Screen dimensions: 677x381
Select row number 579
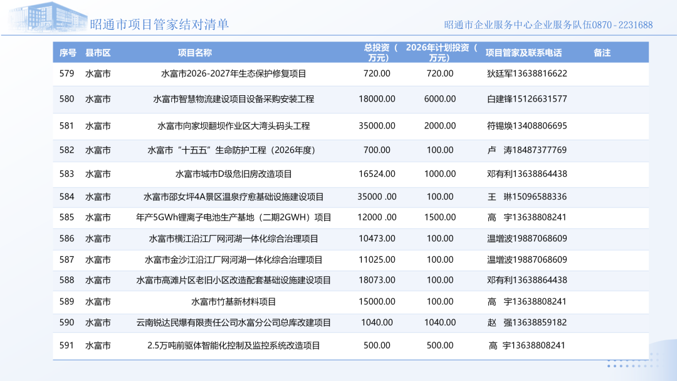[67, 74]
